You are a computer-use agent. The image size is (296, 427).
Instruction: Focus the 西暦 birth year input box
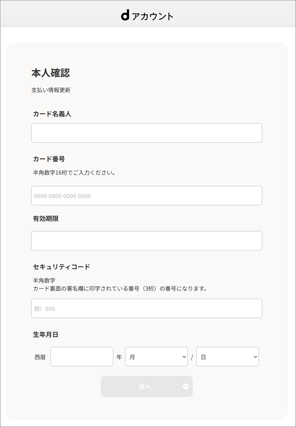pos(82,357)
